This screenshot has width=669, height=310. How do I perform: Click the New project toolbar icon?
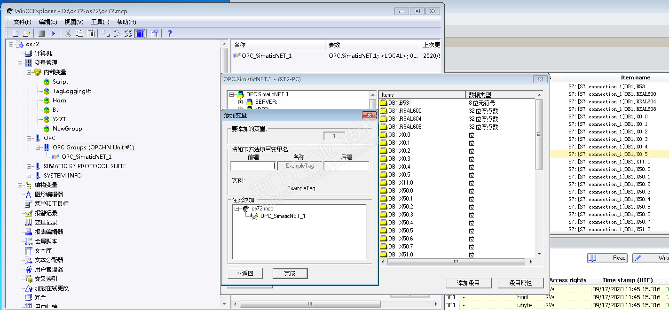click(x=15, y=33)
